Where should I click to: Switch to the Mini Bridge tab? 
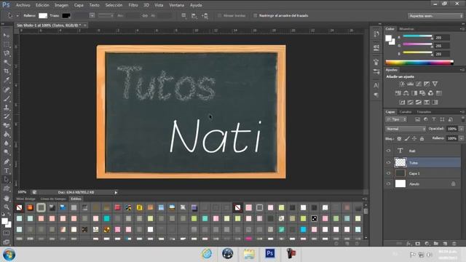click(x=26, y=199)
